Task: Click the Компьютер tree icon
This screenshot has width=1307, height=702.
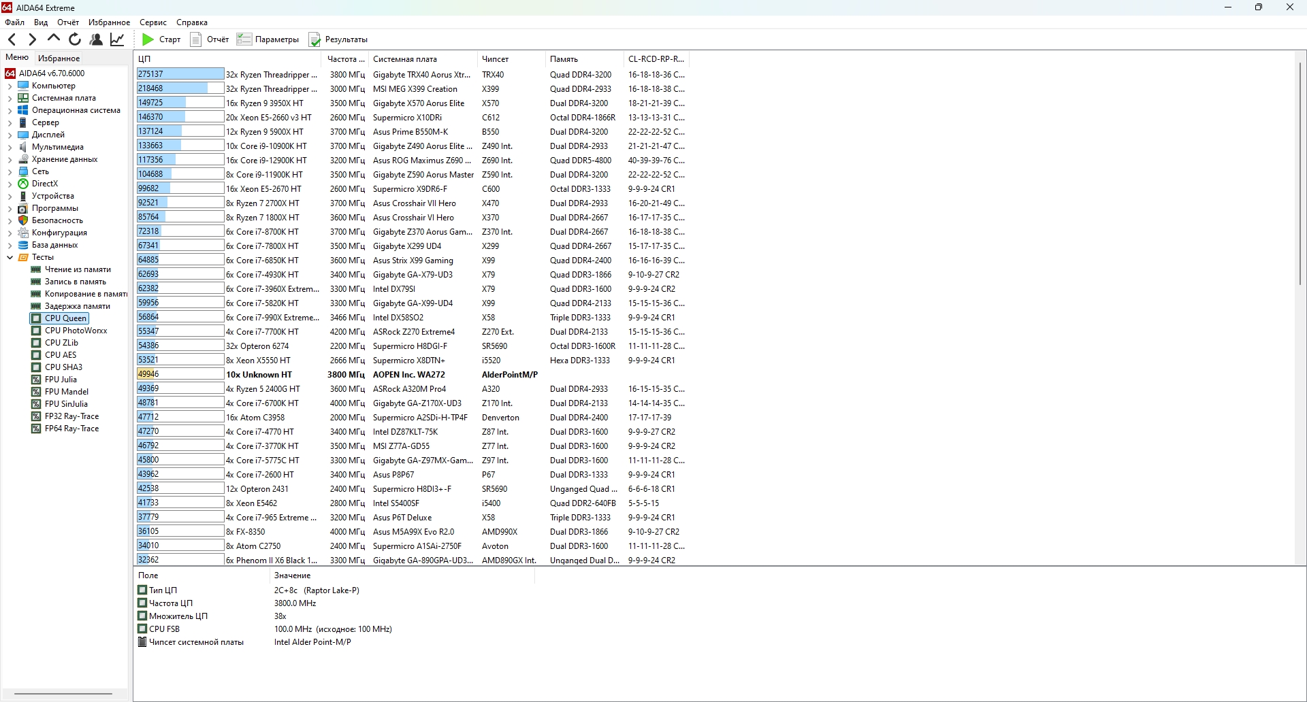Action: 23,86
